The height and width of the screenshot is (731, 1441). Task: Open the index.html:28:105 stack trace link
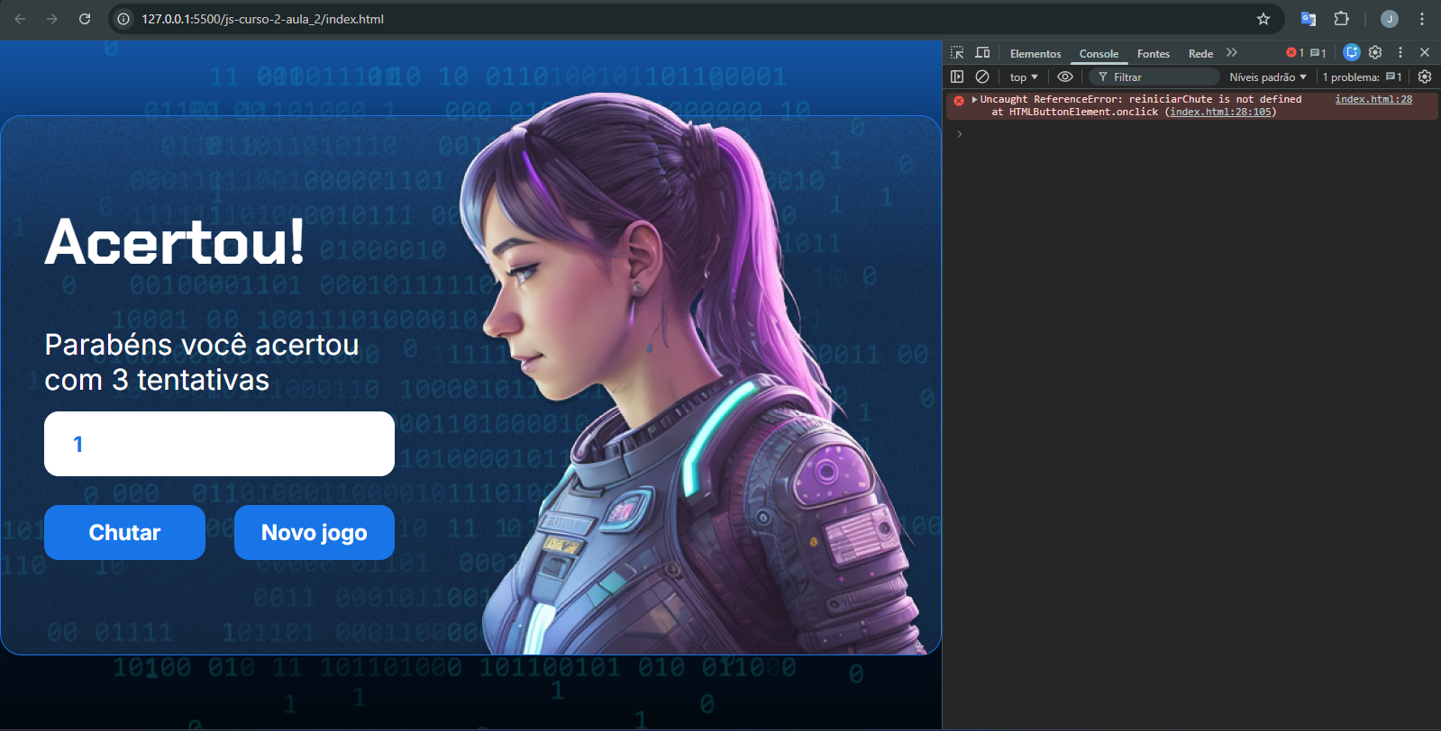pos(1220,112)
